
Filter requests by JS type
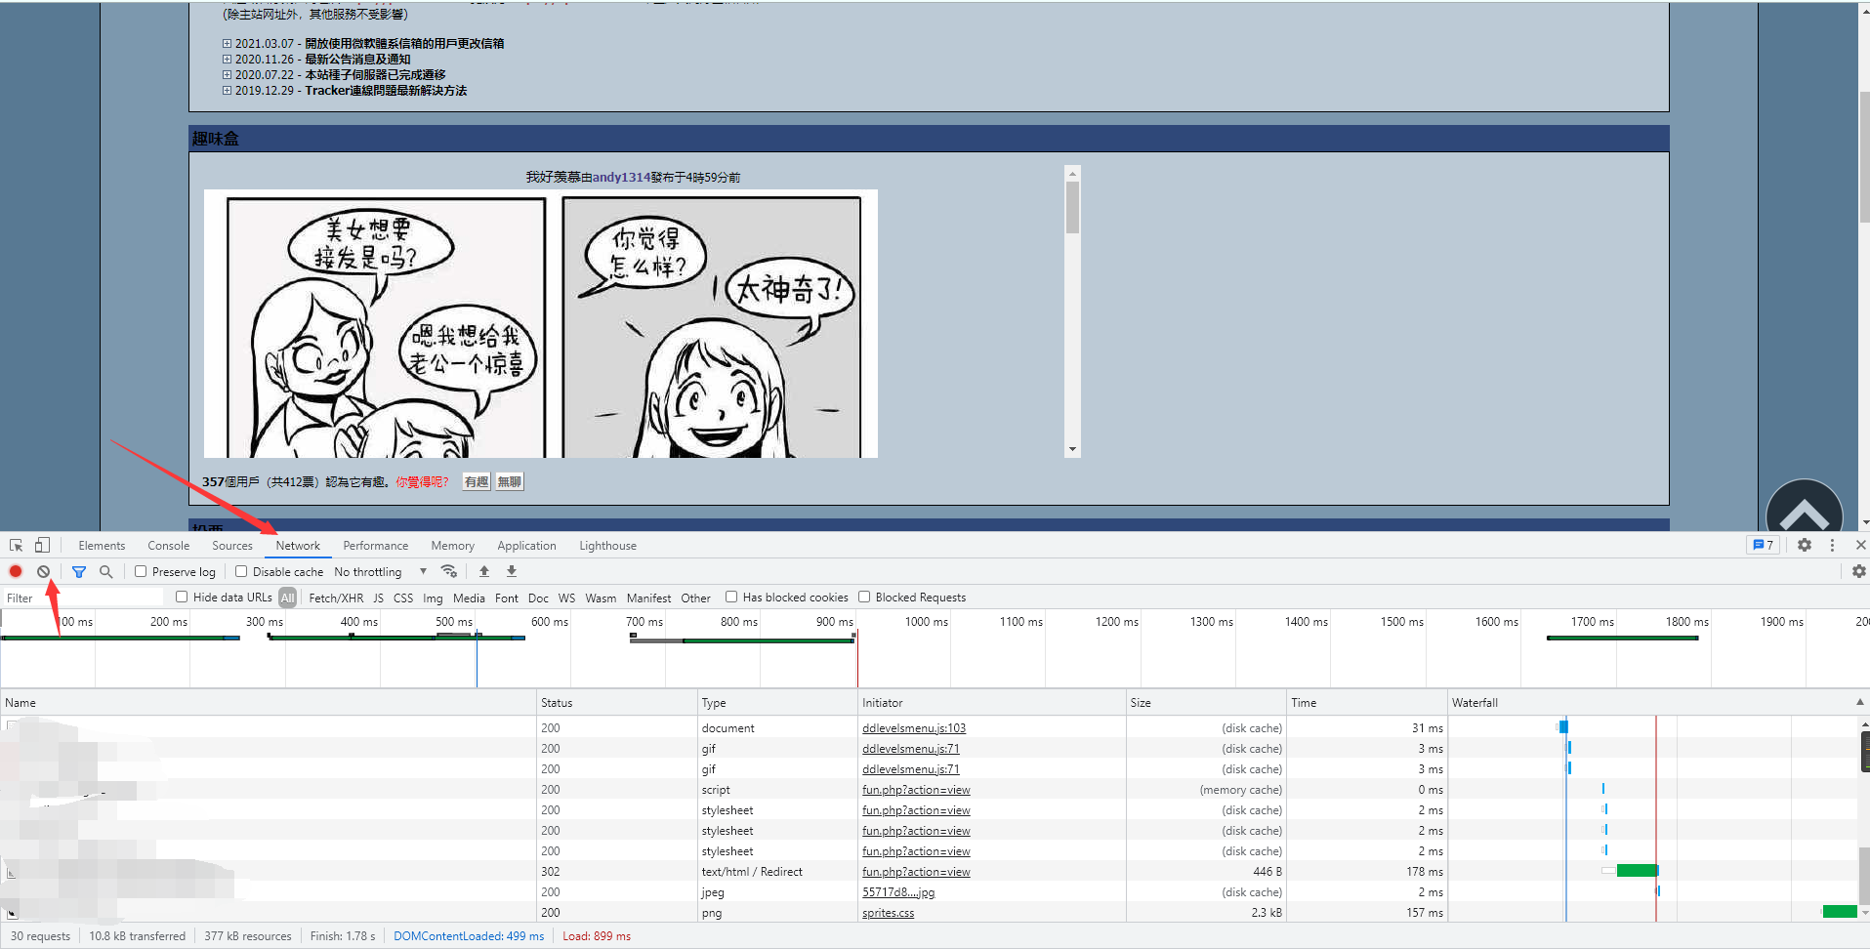tap(379, 598)
